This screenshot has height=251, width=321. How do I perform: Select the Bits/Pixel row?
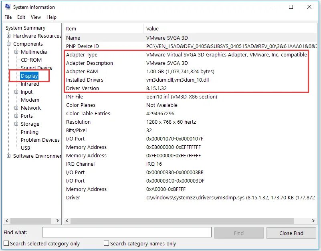pos(190,130)
